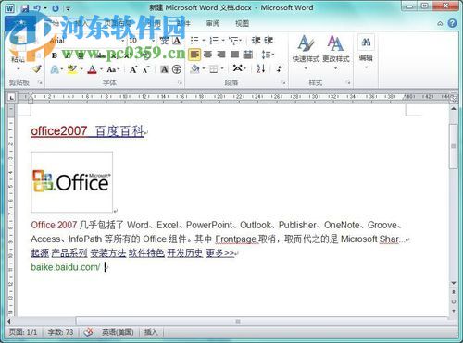Switch to the 审阅 ribbon tab
Image resolution: width=463 pixels, height=343 pixels.
click(x=213, y=23)
